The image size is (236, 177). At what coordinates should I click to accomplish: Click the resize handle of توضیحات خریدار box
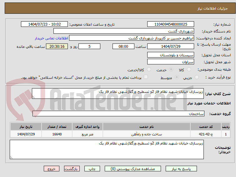pyautogui.click(x=11, y=157)
